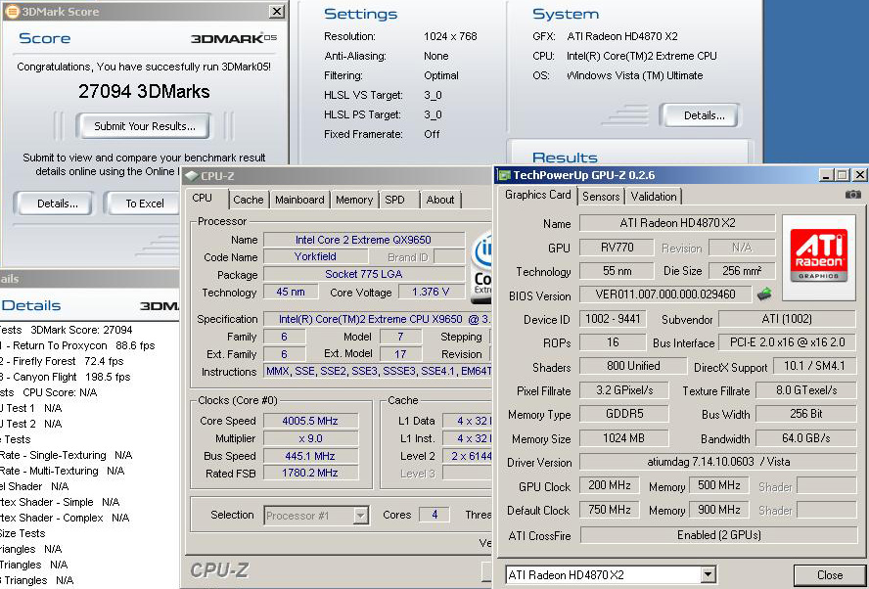Close the 3DMark Score window
This screenshot has height=589, width=869.
coord(277,12)
